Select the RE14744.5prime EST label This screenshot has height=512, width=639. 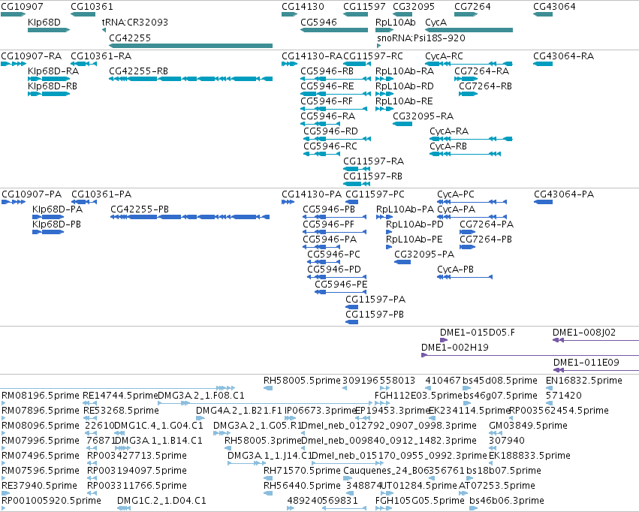pos(120,395)
